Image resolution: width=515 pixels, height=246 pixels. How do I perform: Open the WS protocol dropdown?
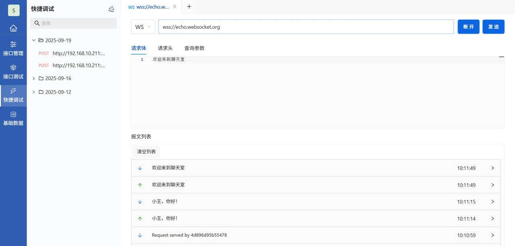[x=143, y=27]
